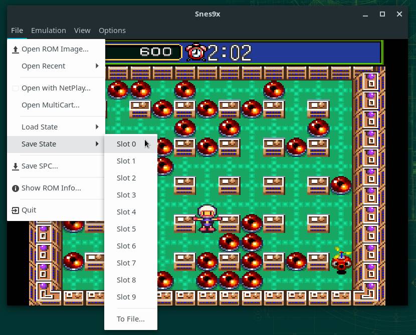Save state to Slot 2
Screen dimensions: 416x335
click(131, 178)
